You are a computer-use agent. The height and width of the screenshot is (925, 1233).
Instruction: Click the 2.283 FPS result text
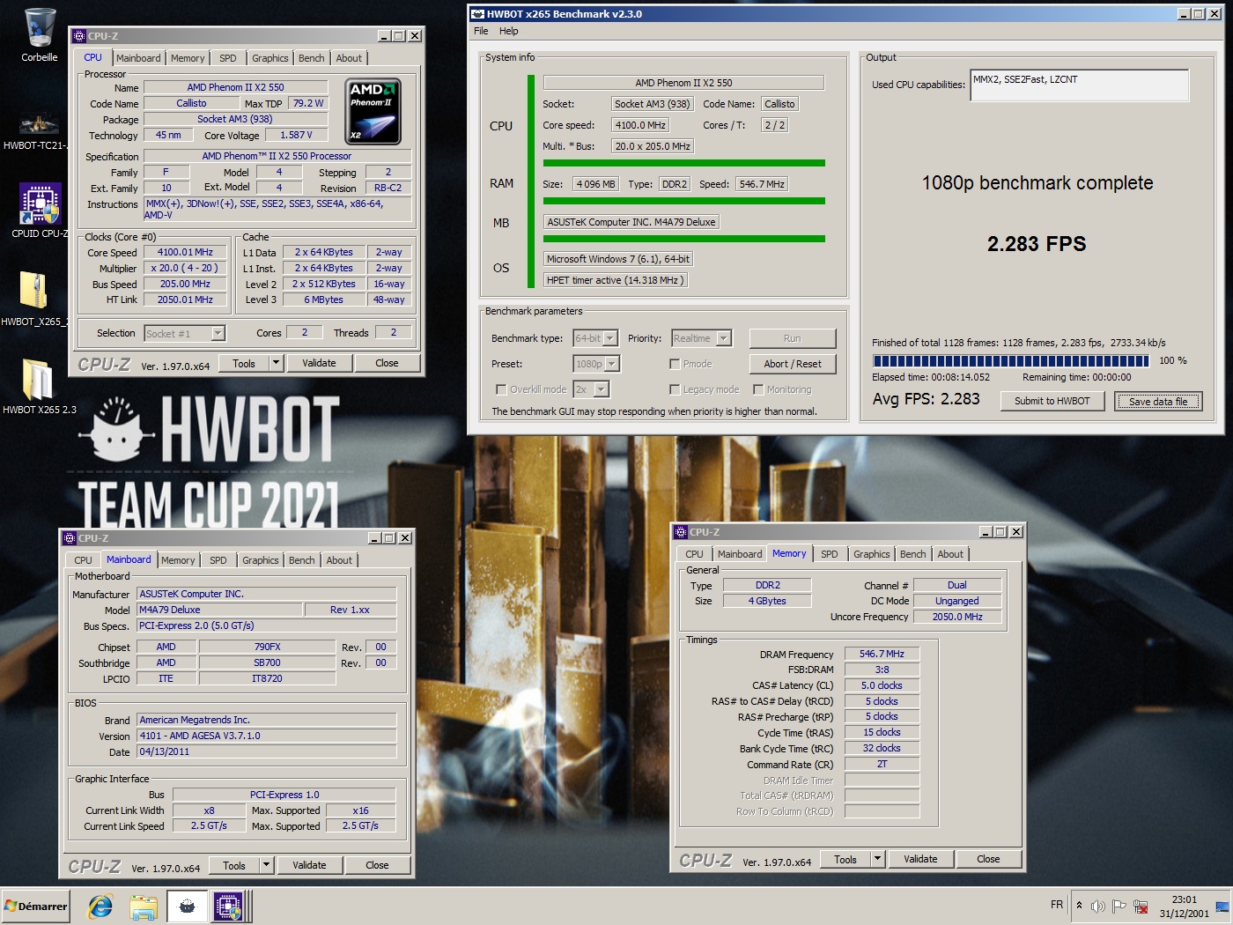(x=1037, y=244)
